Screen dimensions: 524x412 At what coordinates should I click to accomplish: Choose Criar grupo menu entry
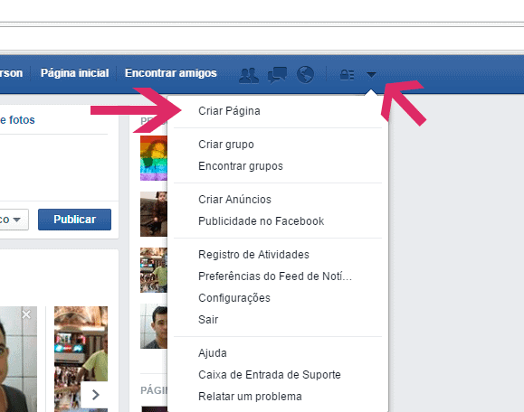226,145
